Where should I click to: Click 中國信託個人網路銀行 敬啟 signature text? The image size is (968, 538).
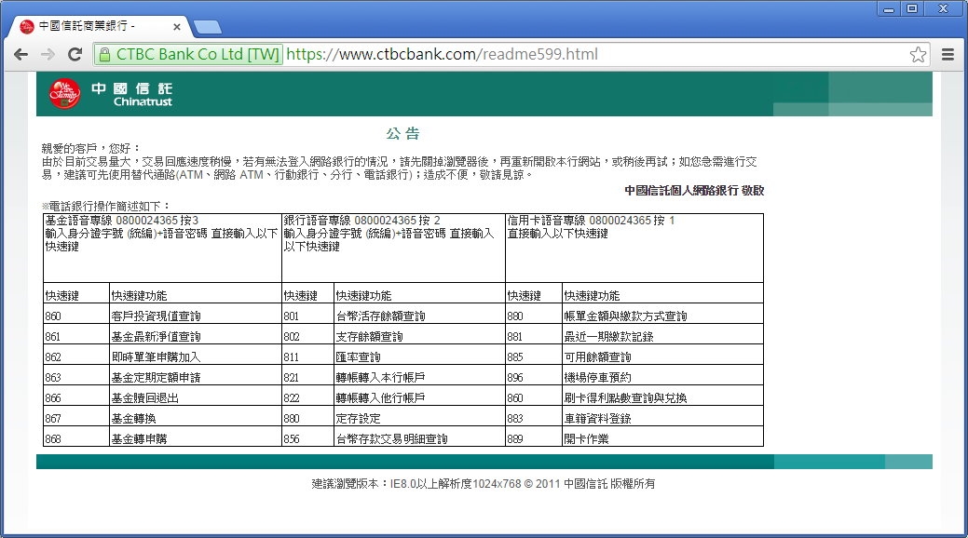pos(694,191)
